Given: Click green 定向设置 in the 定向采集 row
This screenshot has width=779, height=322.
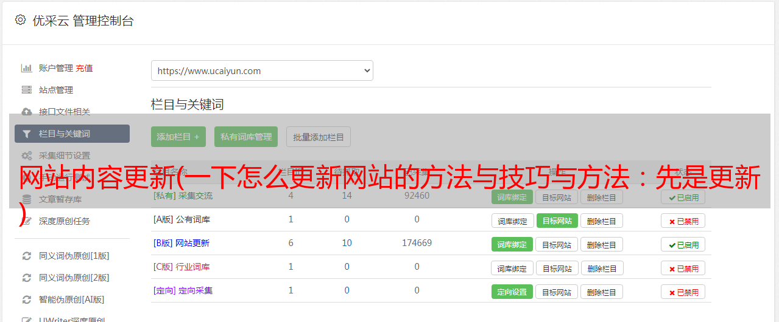Looking at the screenshot, I should click(512, 292).
